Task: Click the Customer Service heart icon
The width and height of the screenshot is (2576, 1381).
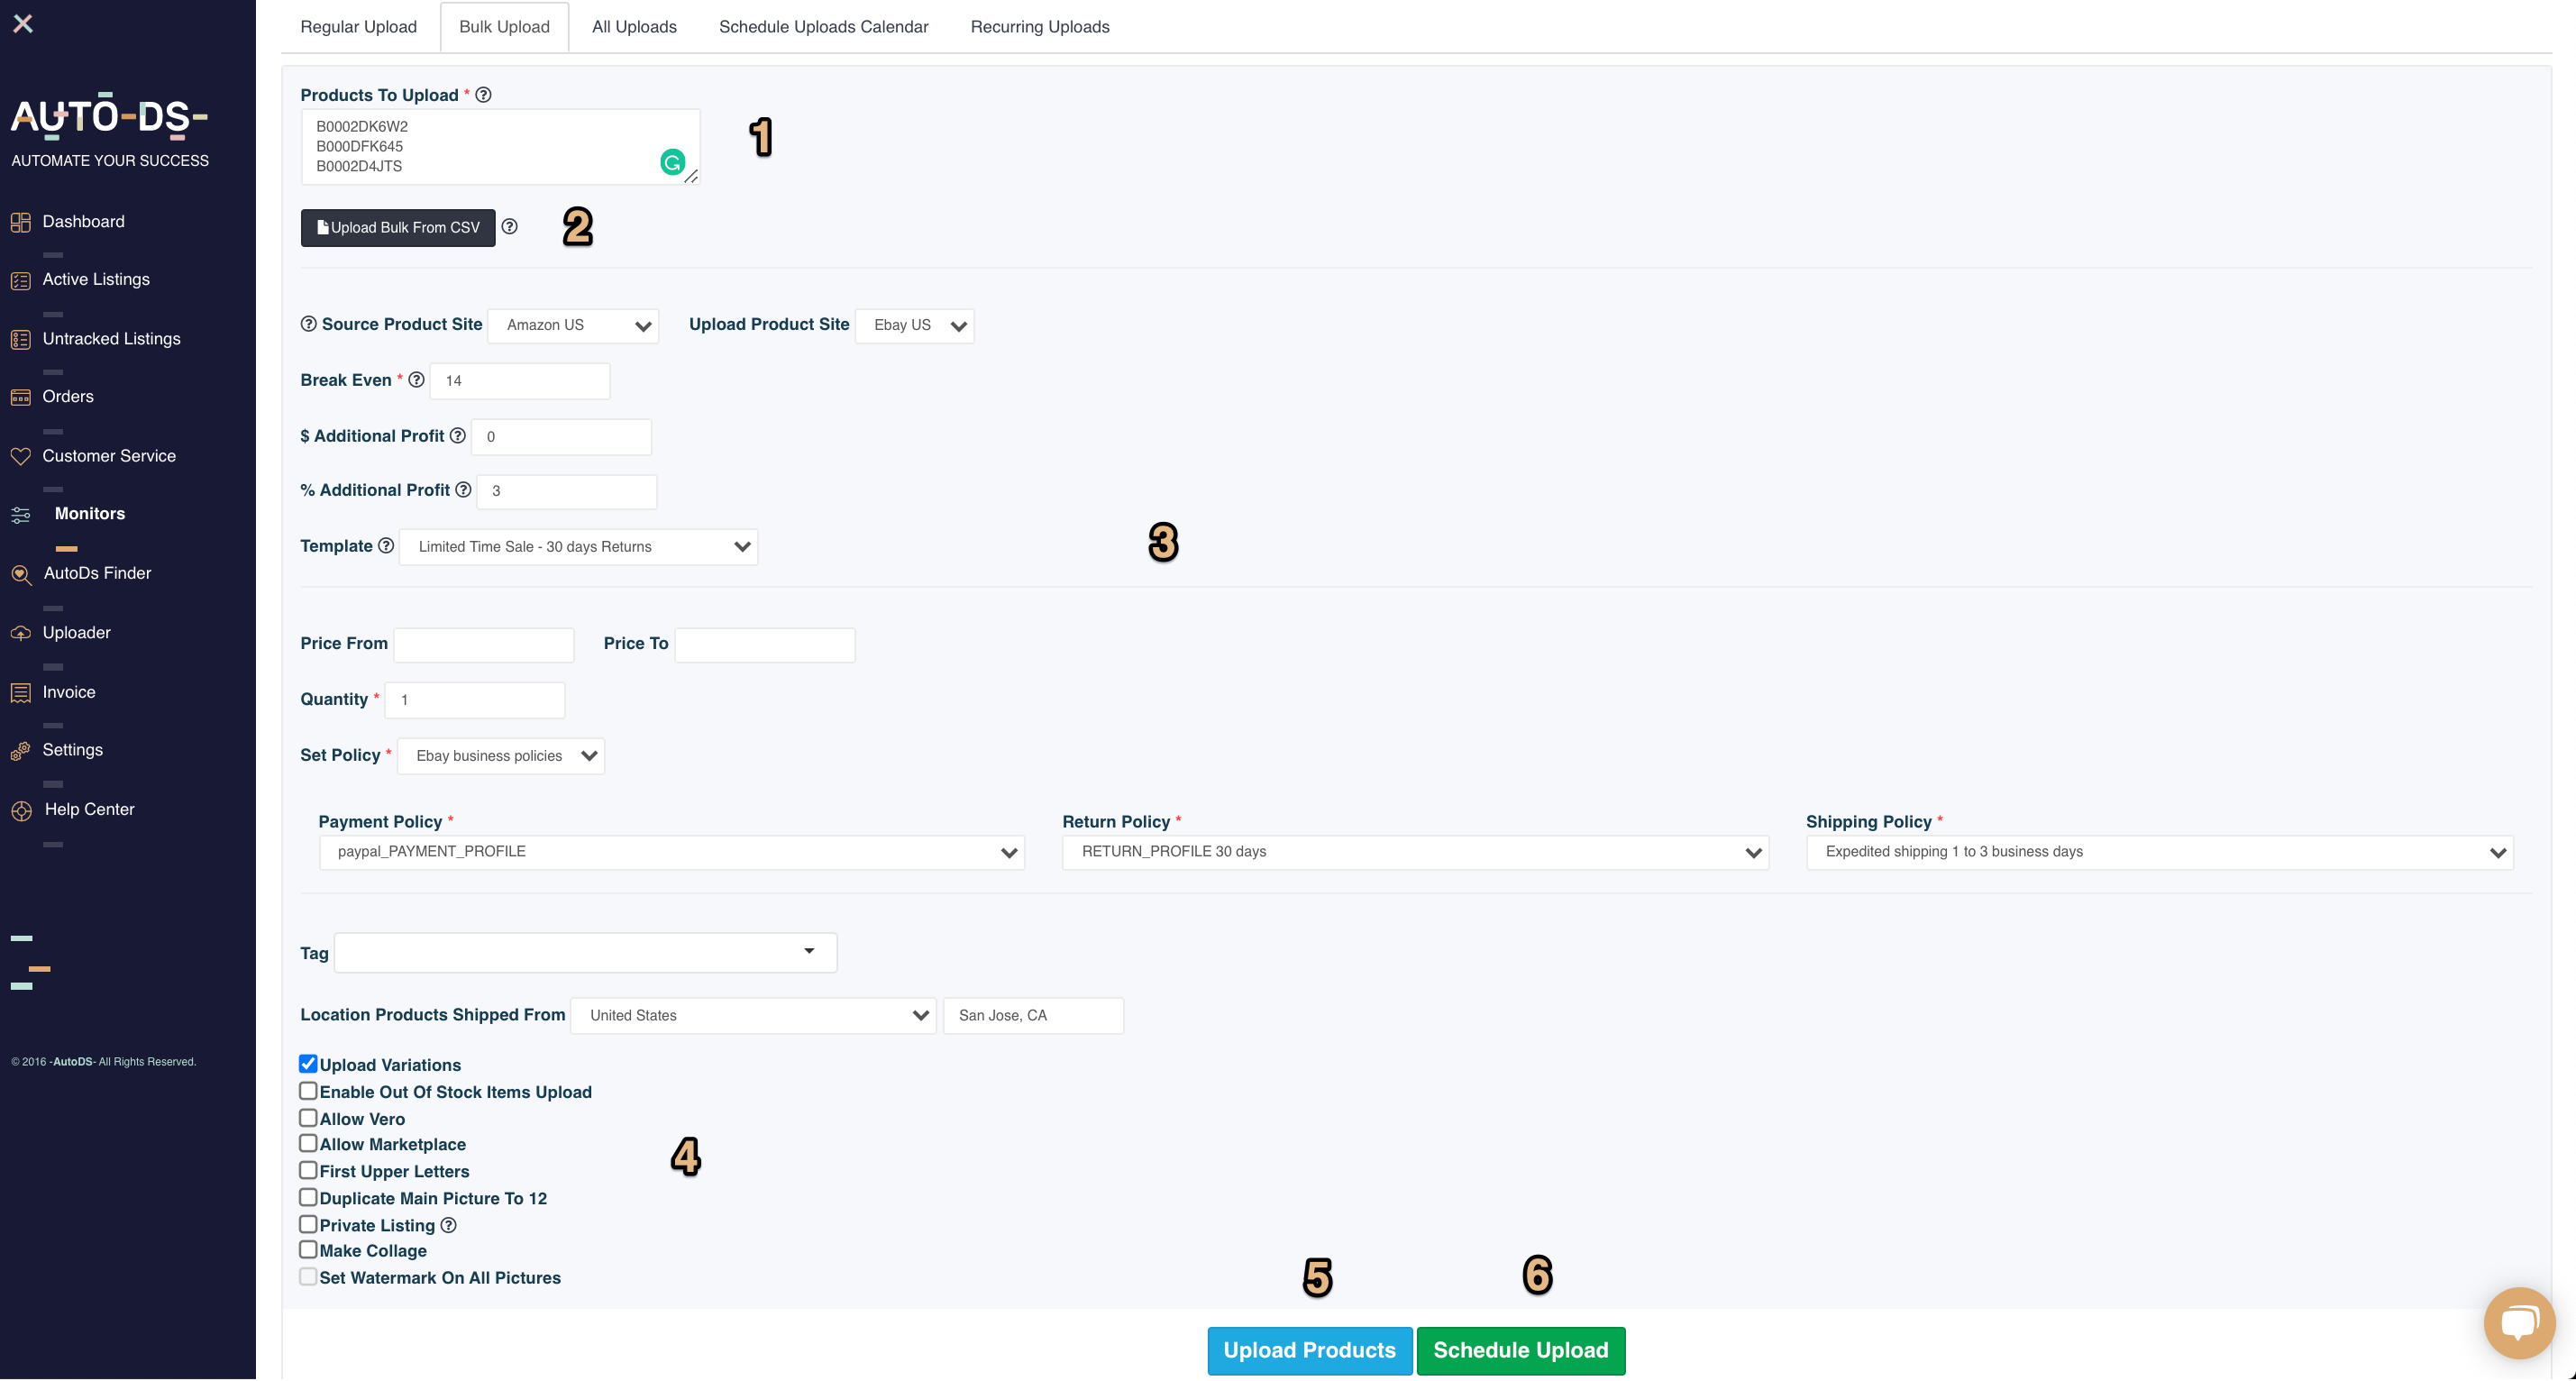Action: (20, 456)
